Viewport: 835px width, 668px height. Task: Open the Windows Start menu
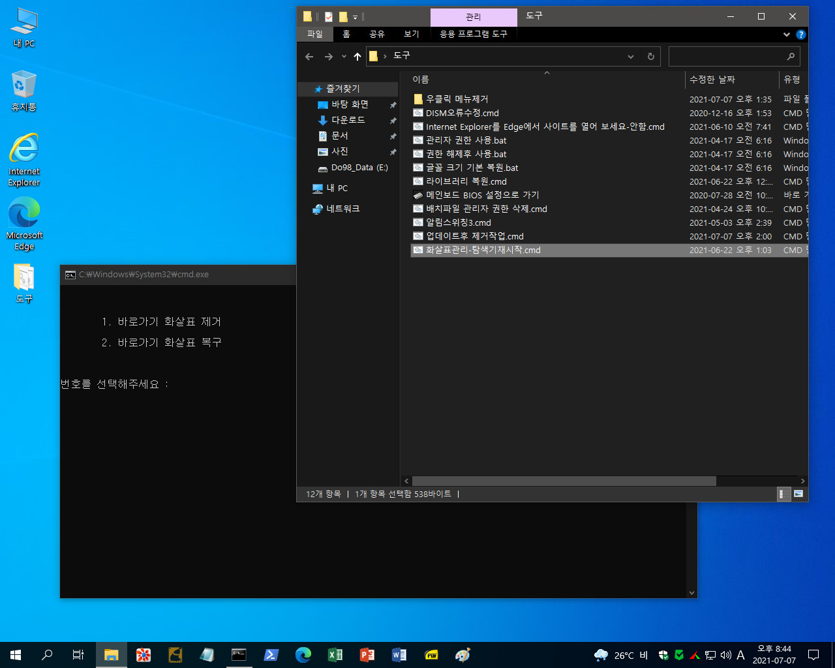[16, 655]
